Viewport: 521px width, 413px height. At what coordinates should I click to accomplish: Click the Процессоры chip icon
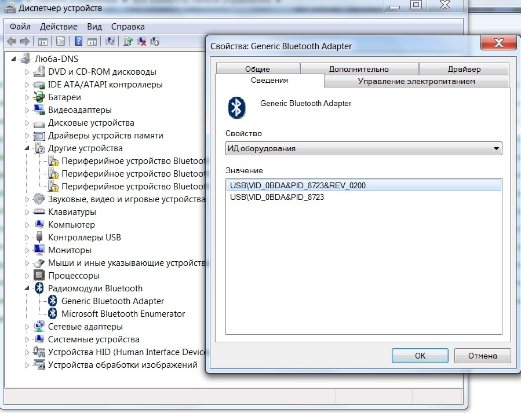[39, 275]
